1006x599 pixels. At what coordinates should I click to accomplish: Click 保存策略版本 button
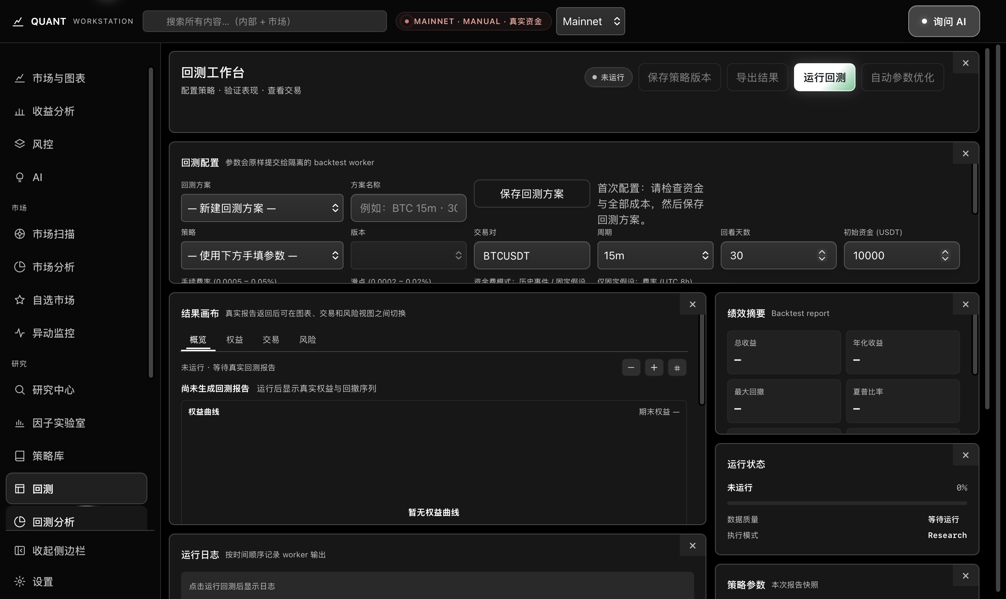click(679, 77)
